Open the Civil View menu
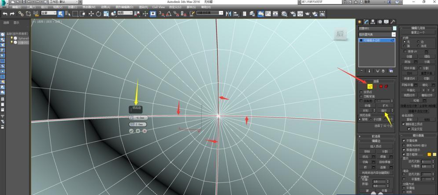This screenshot has width=438, height=195. point(158,7)
